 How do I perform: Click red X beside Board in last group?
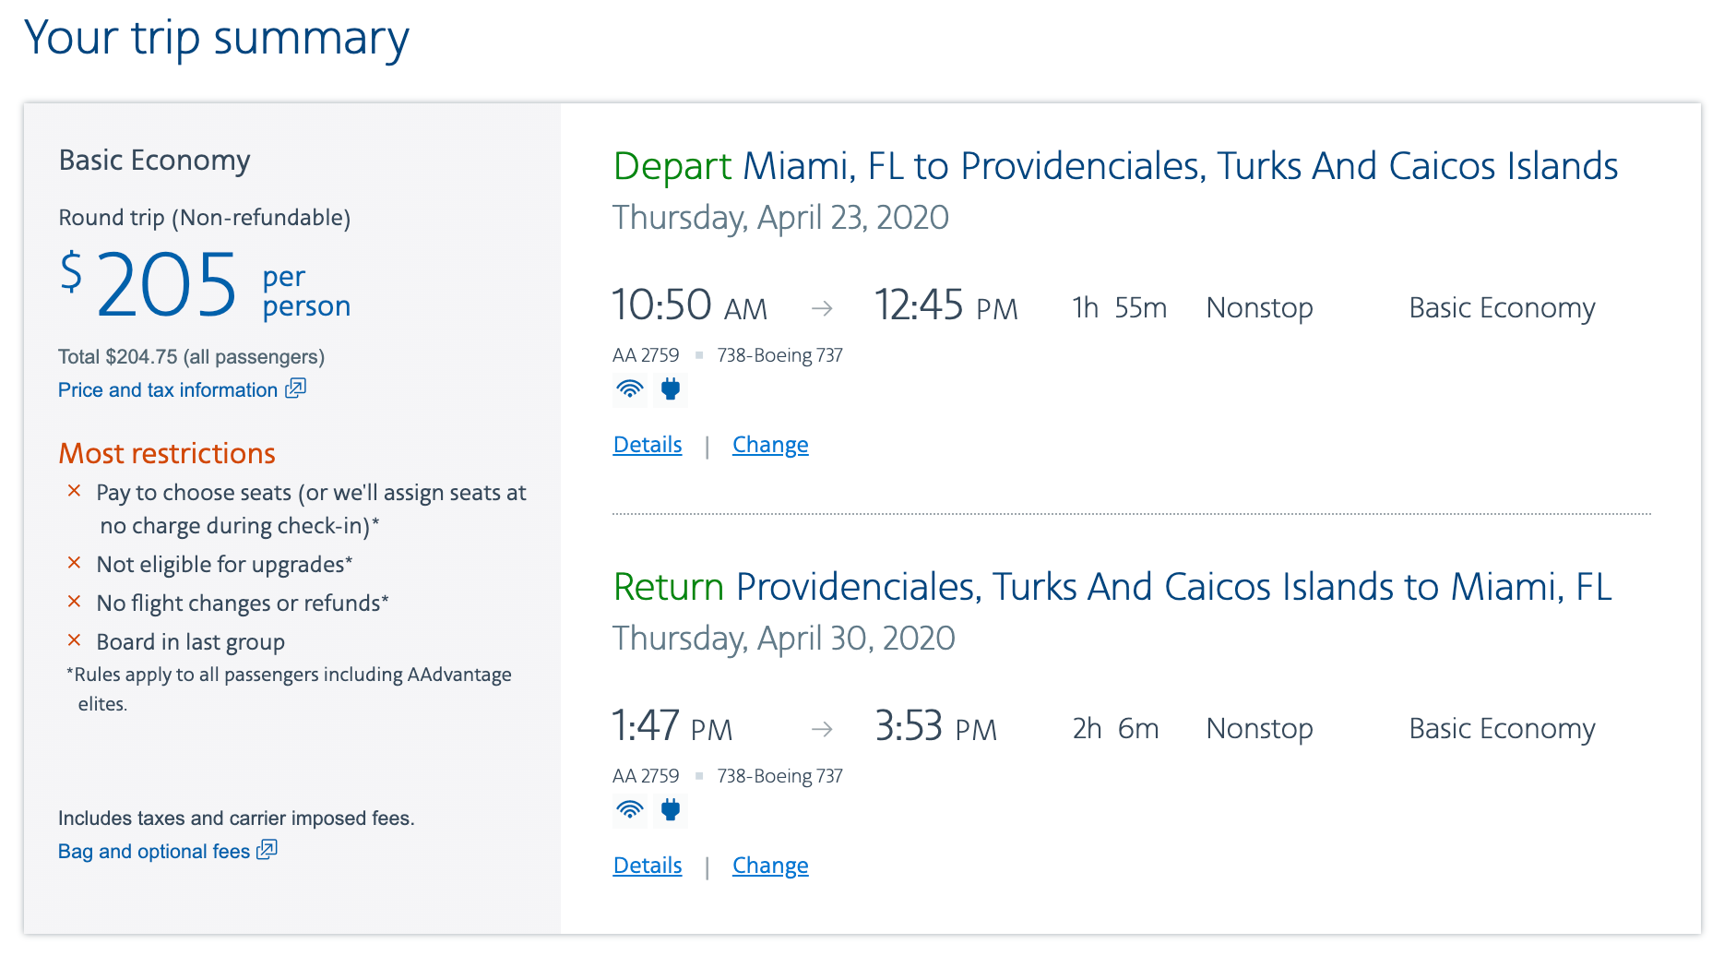(75, 640)
